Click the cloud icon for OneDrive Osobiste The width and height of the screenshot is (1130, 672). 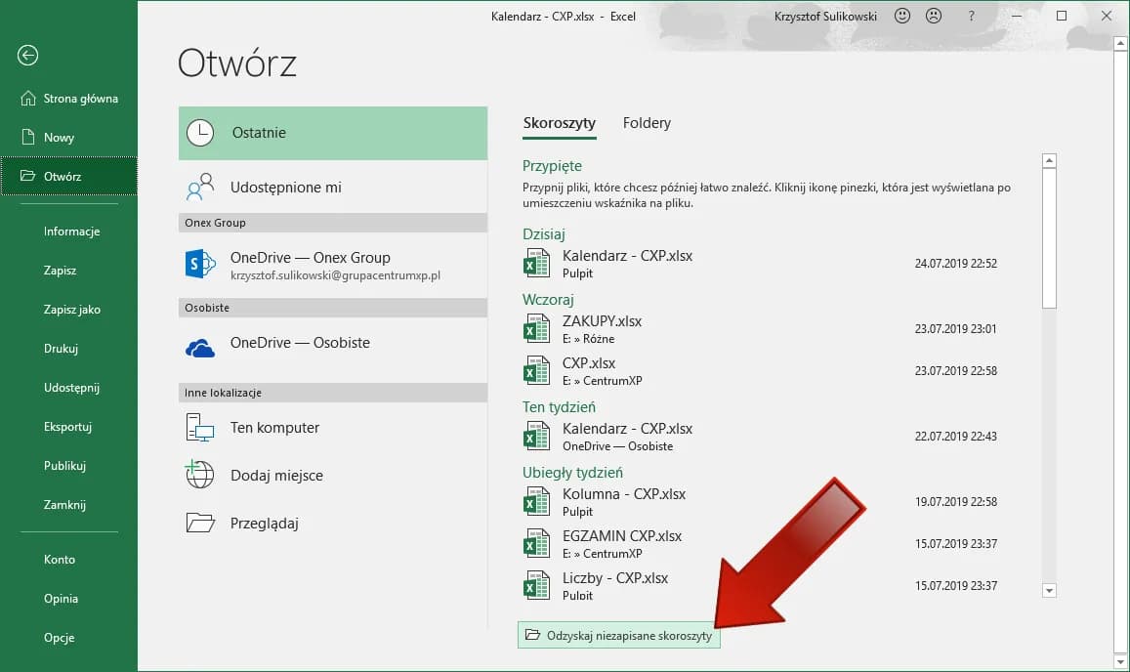(x=200, y=347)
